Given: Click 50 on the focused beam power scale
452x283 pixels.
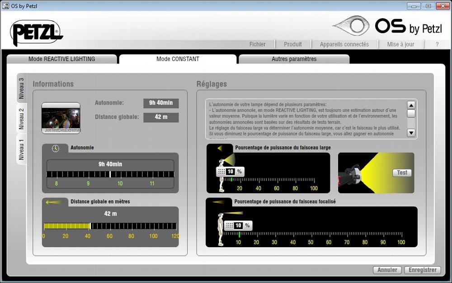Looking at the screenshot, I should coord(311,242).
